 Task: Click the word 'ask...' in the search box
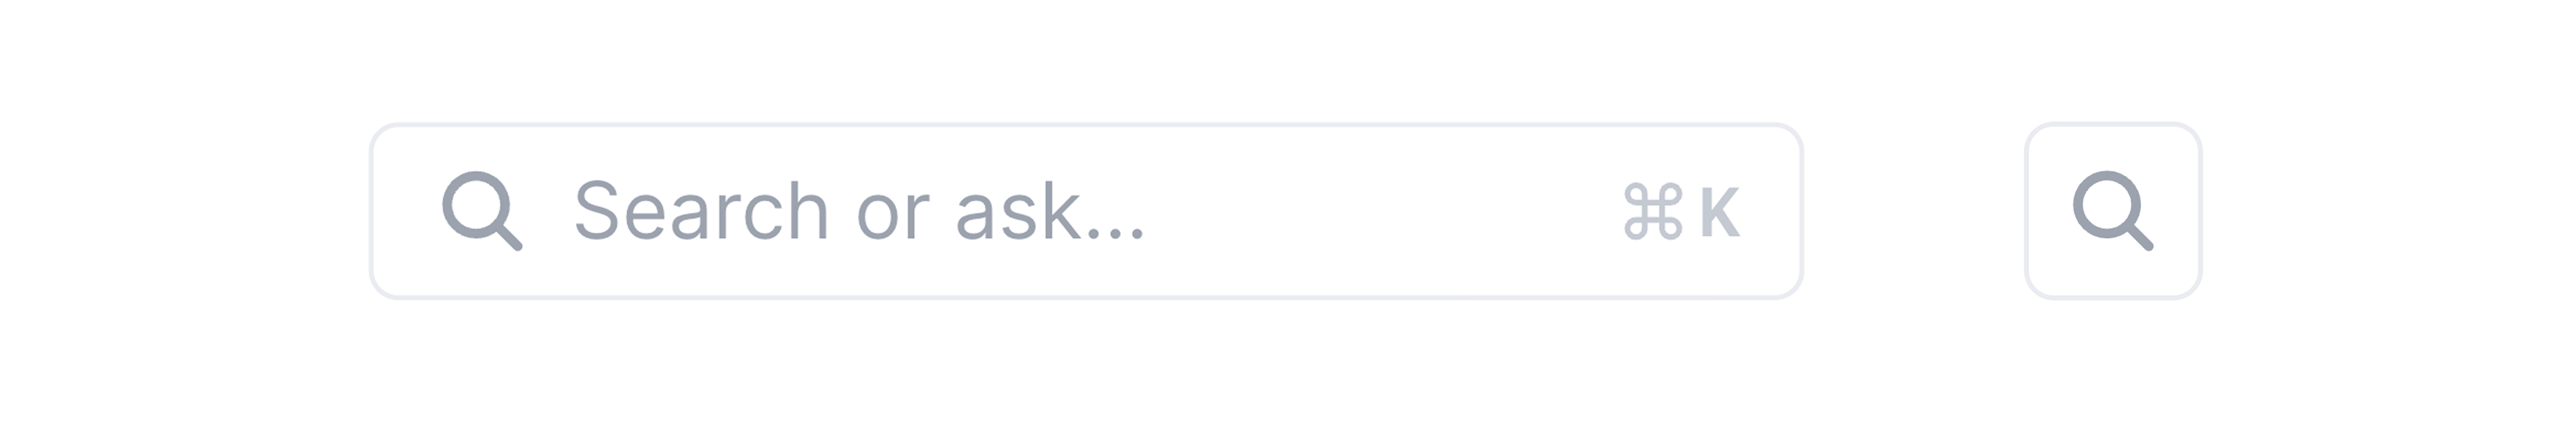point(1050,211)
